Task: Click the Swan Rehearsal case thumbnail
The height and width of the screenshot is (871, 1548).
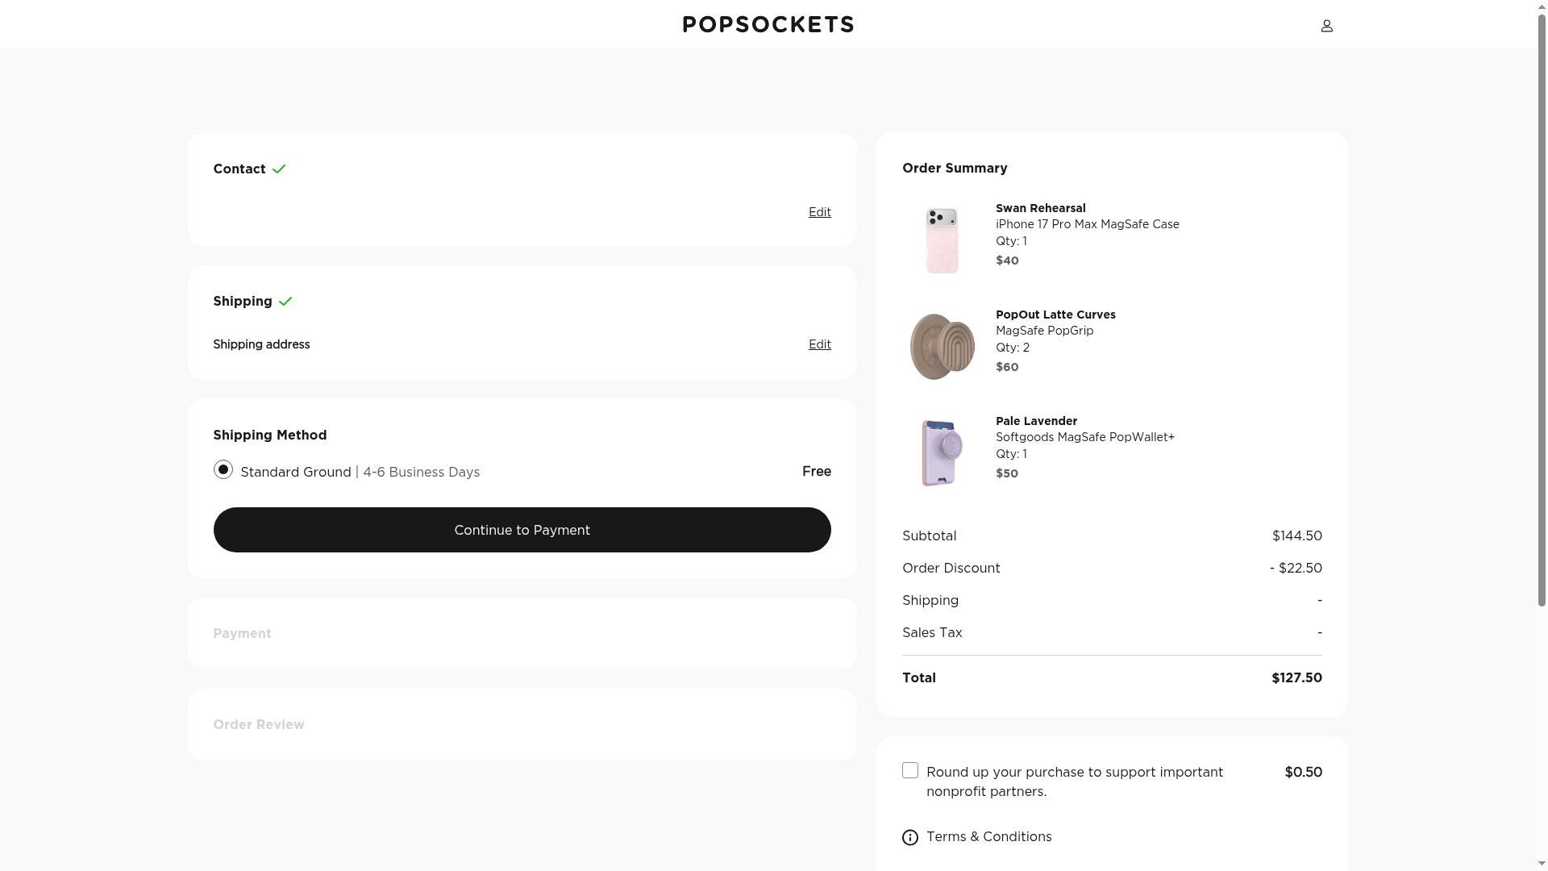Action: (x=942, y=240)
